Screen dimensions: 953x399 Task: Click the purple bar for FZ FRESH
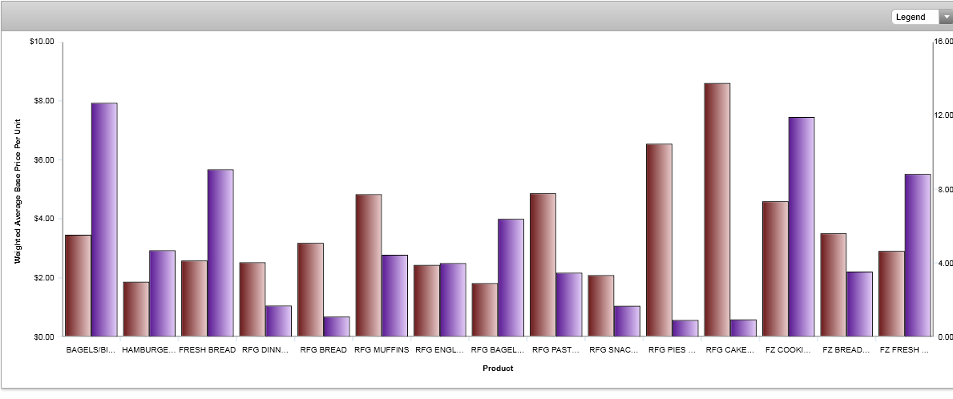click(x=917, y=255)
